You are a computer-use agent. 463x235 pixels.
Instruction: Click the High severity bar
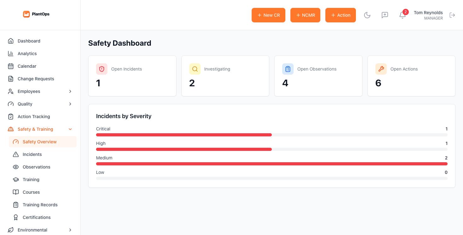pos(272,149)
